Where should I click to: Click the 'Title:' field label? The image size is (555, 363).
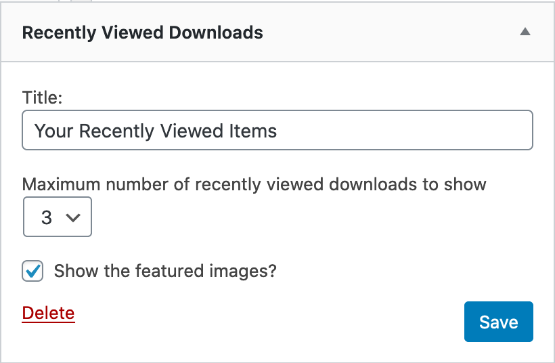(42, 98)
